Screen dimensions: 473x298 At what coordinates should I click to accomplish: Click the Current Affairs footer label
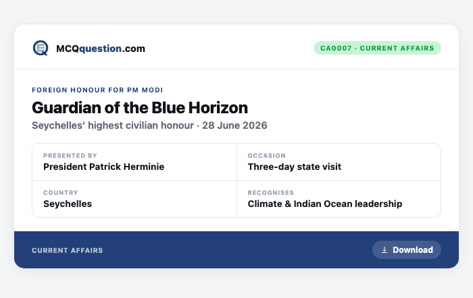coord(68,250)
